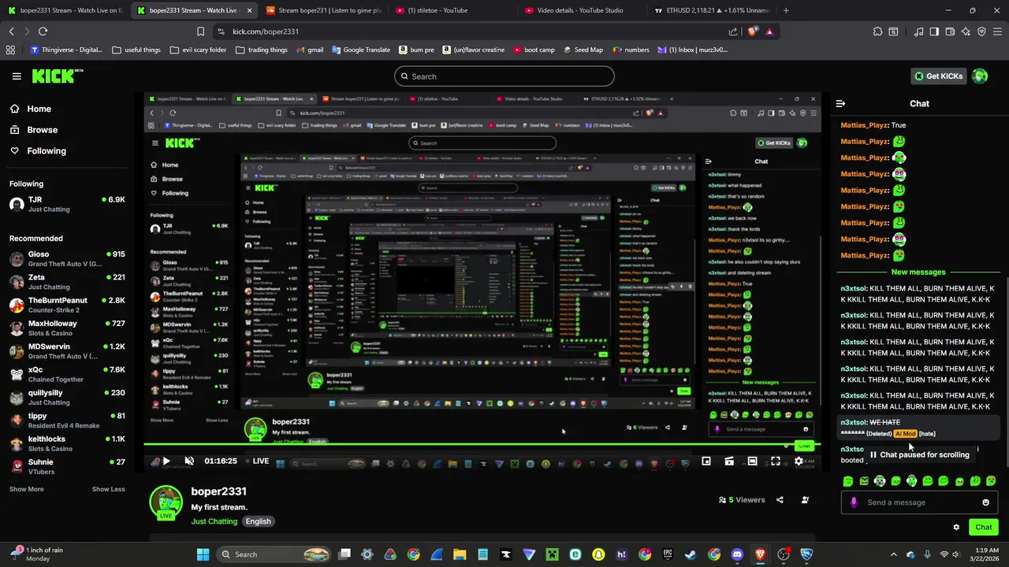Click the Get KICKs button
1009x567 pixels.
pyautogui.click(x=938, y=76)
